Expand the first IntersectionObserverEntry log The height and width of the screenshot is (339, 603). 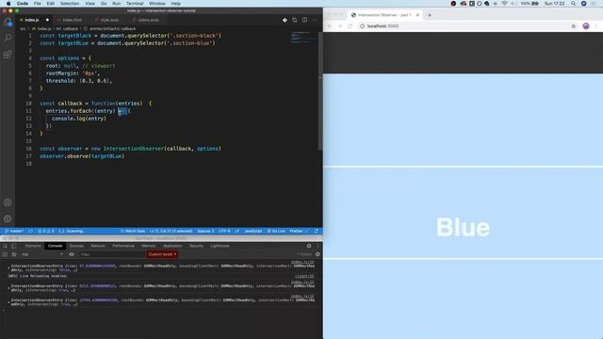[8, 267]
